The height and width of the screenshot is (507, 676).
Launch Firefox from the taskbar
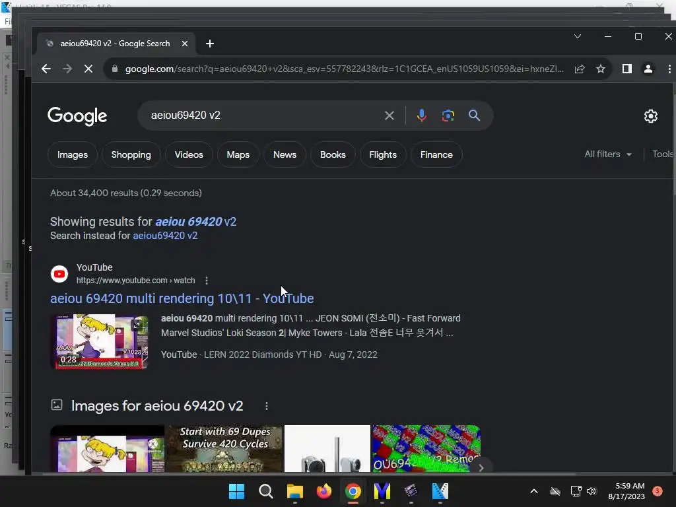point(323,491)
